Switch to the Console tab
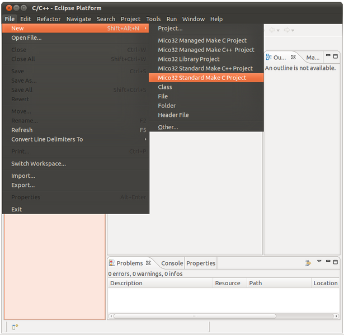Viewport: 344px width, 335px height. click(172, 263)
